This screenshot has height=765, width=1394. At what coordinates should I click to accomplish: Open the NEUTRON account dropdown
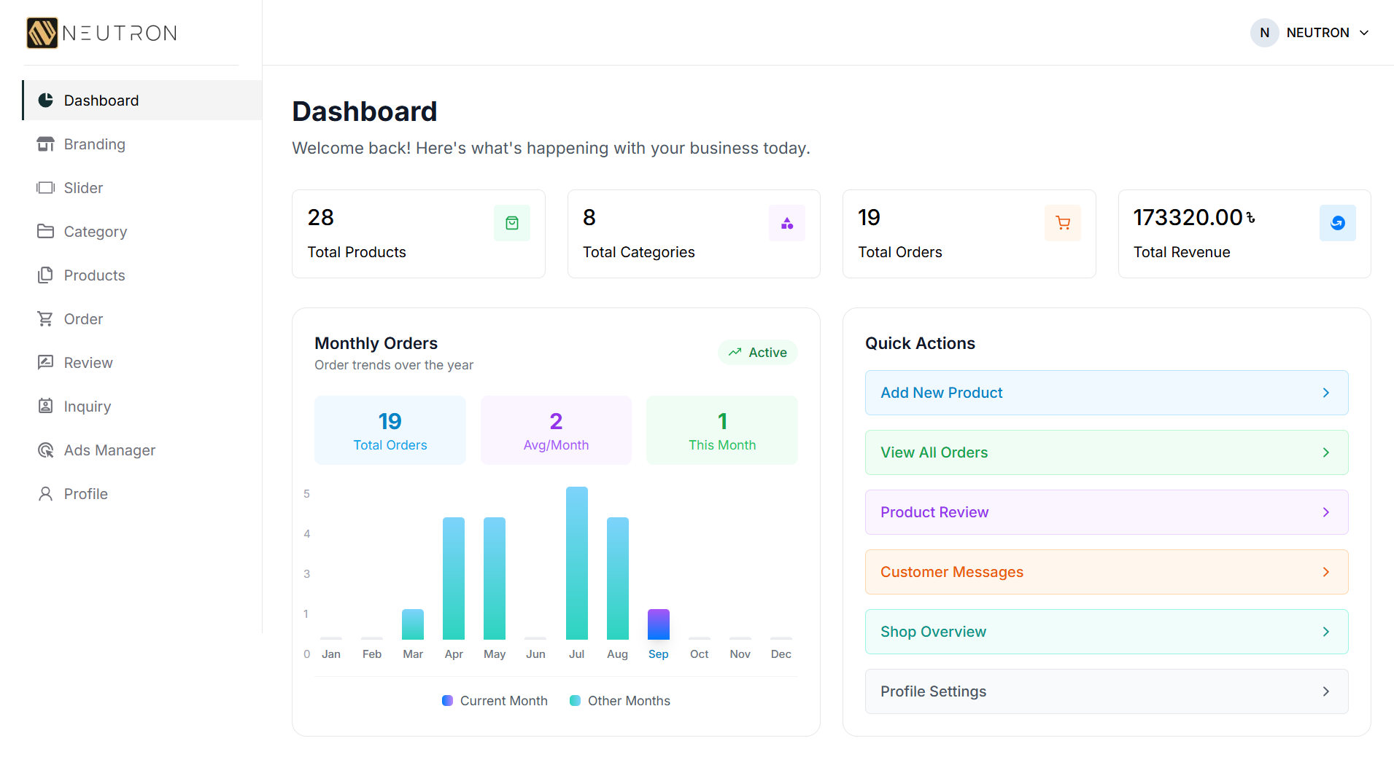coord(1311,33)
